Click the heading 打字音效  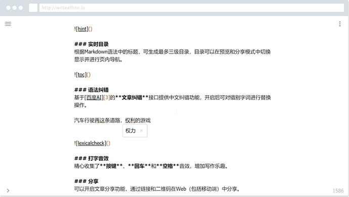pos(98,158)
